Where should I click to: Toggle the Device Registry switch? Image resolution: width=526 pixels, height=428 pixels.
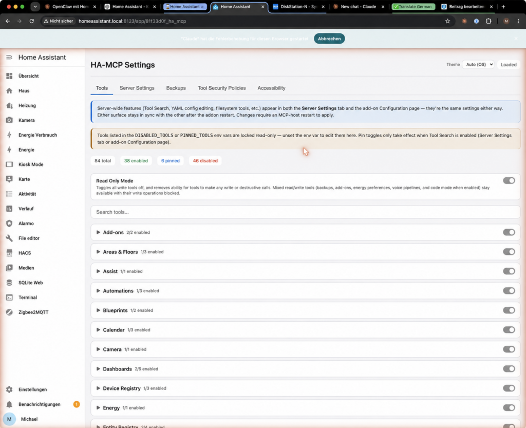pyautogui.click(x=509, y=388)
